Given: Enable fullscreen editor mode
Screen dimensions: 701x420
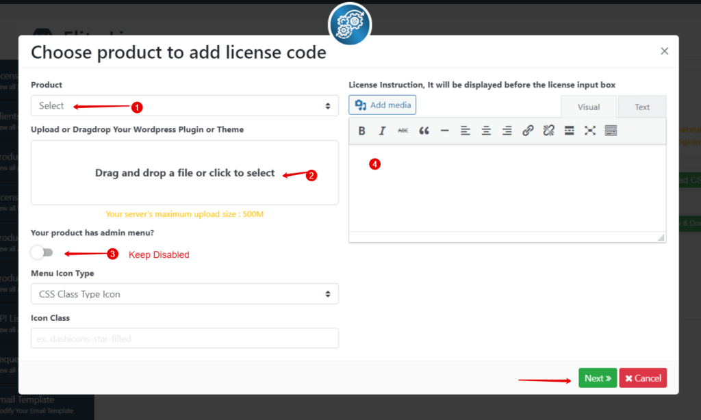Looking at the screenshot, I should point(590,131).
